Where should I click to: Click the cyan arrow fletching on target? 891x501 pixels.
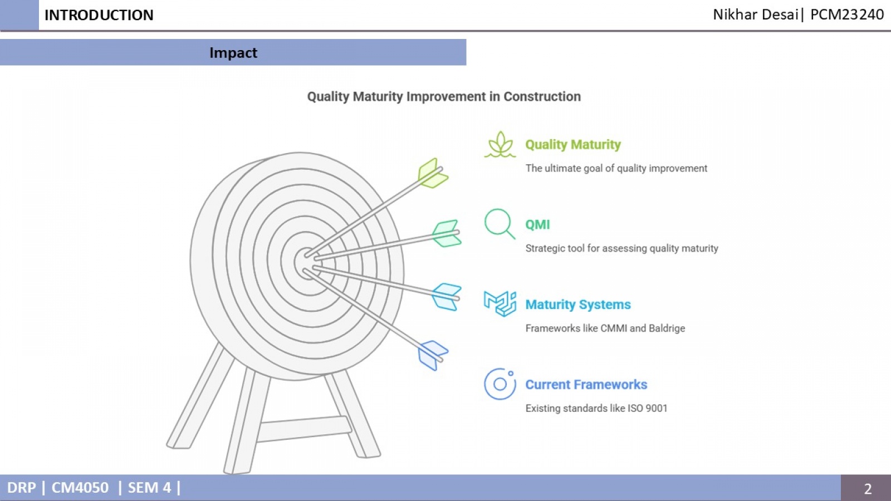click(447, 297)
